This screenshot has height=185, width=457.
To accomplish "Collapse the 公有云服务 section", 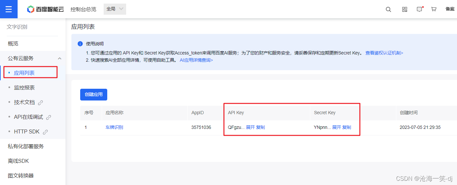I will click(x=59, y=58).
